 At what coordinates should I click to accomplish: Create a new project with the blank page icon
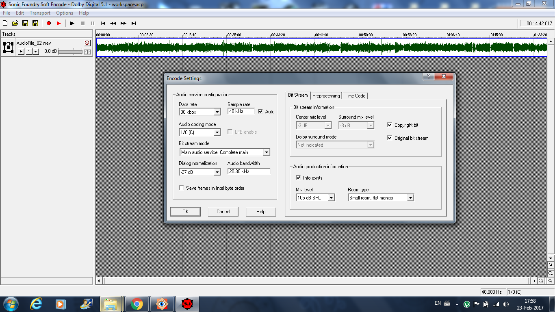coord(5,24)
